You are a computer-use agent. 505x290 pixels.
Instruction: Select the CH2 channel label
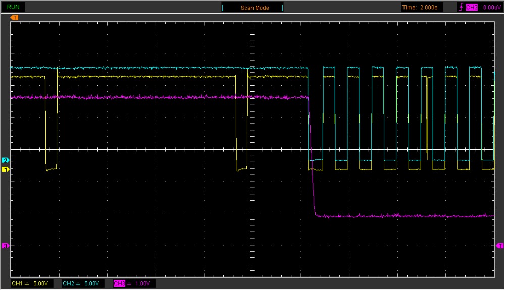click(68, 284)
